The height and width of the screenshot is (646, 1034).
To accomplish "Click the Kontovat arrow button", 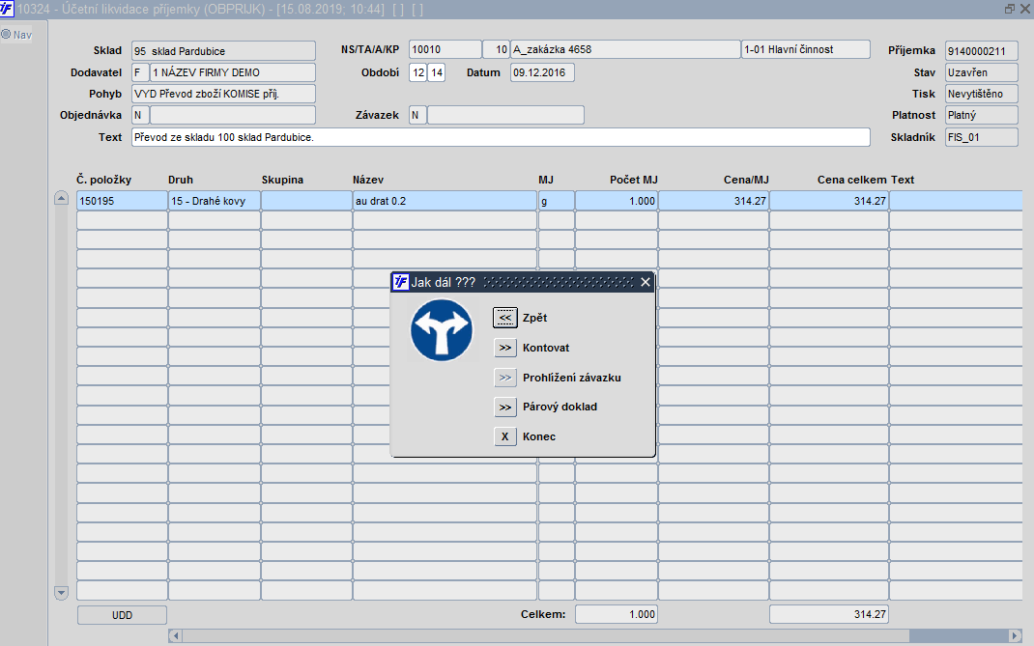I will [x=505, y=348].
